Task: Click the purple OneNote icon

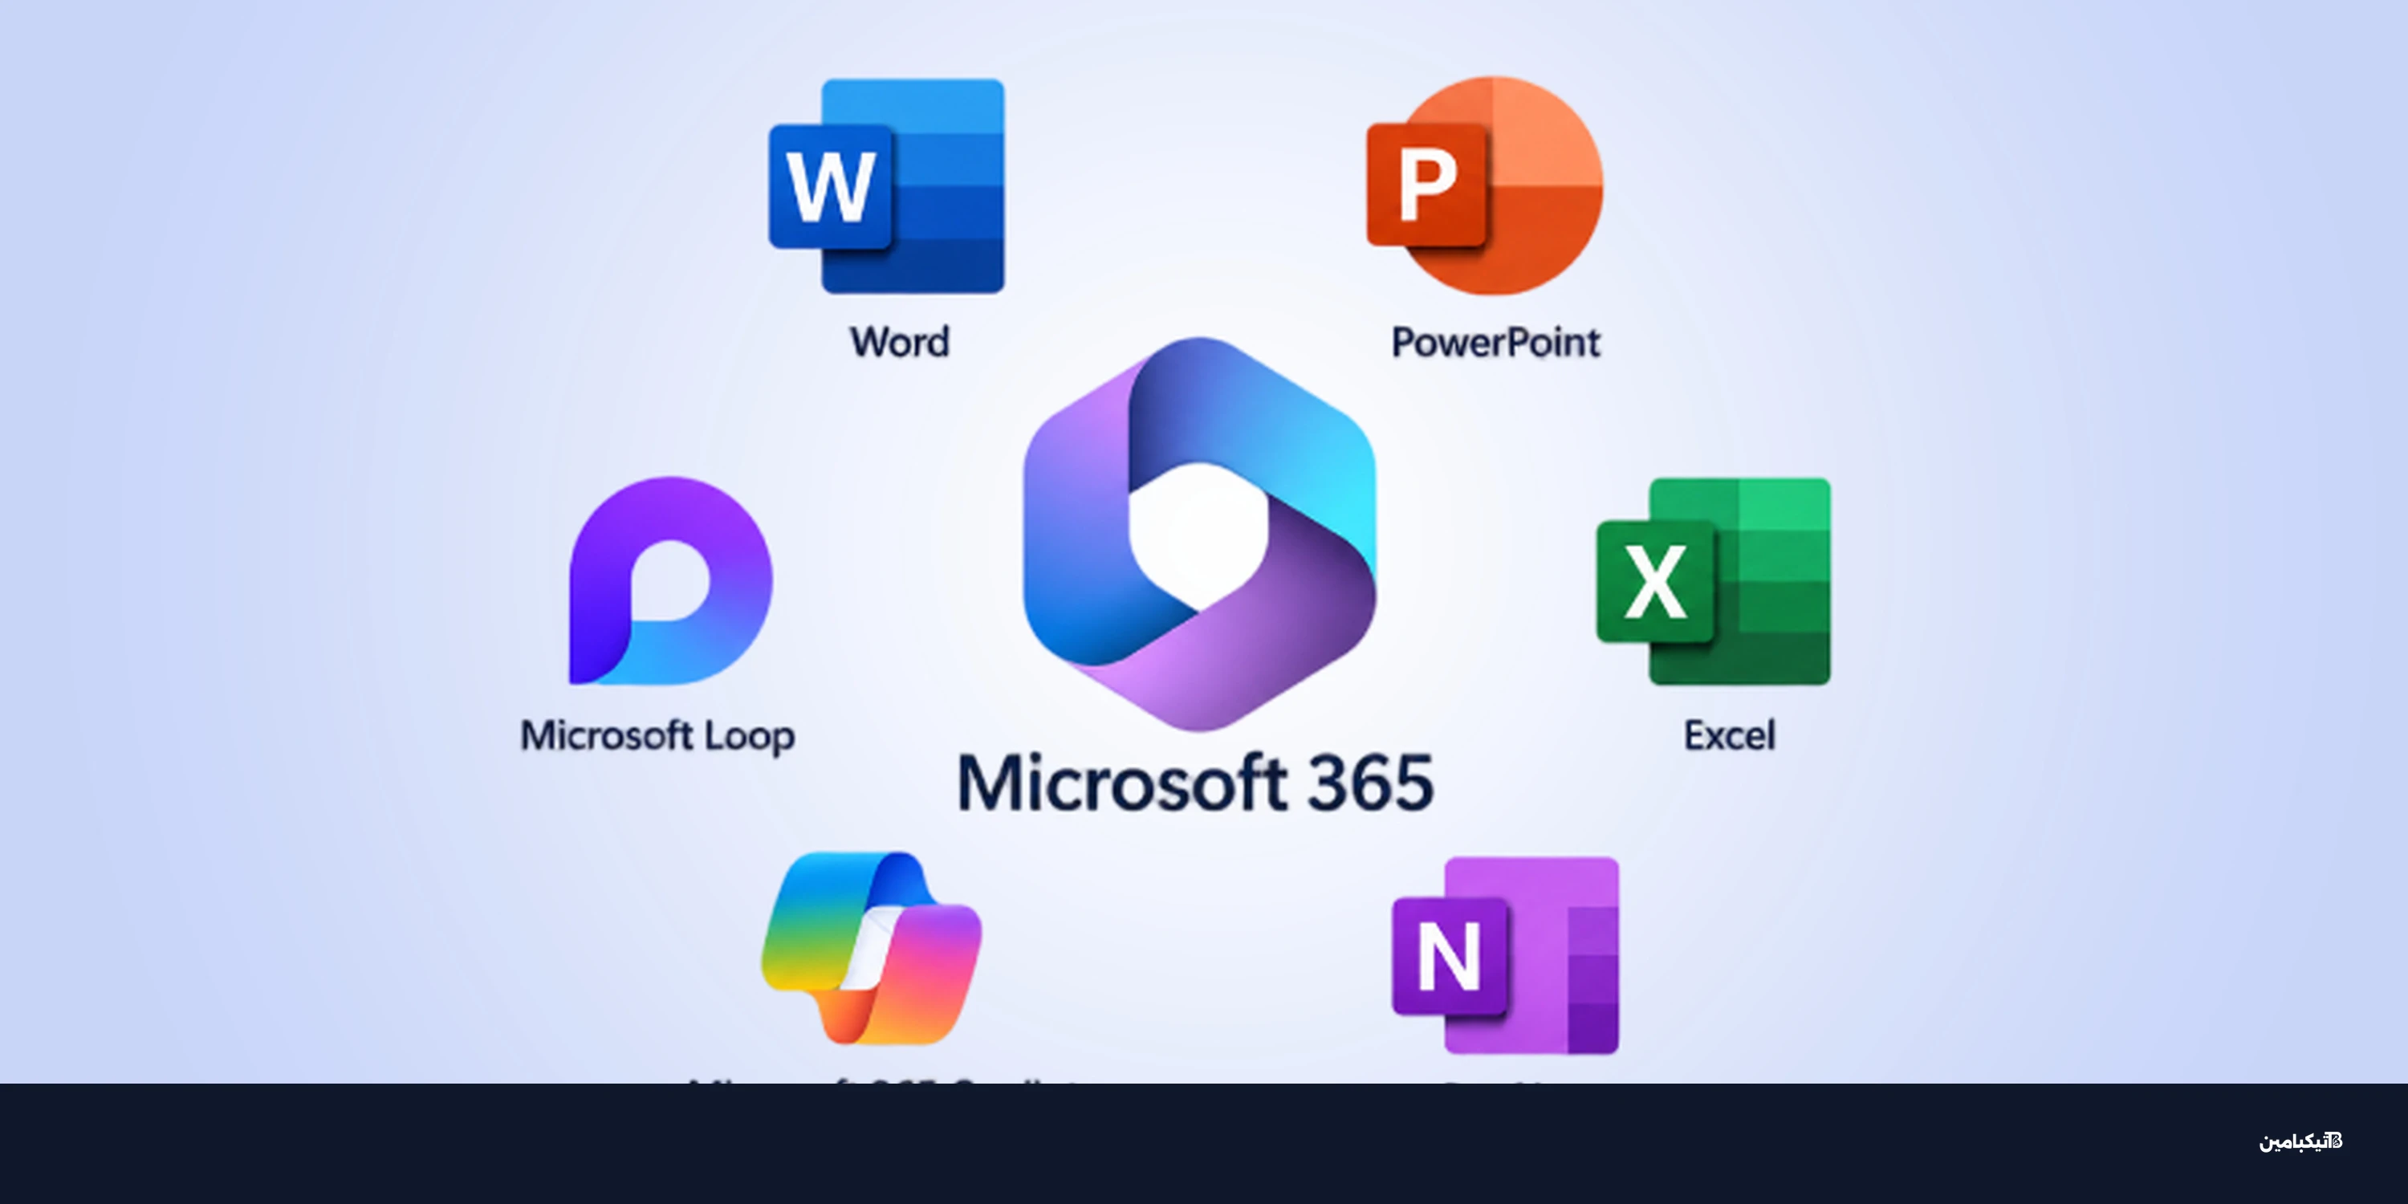Action: point(1505,955)
